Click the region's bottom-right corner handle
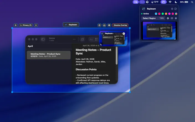The height and width of the screenshot is (122, 195). pyautogui.click(x=130, y=92)
